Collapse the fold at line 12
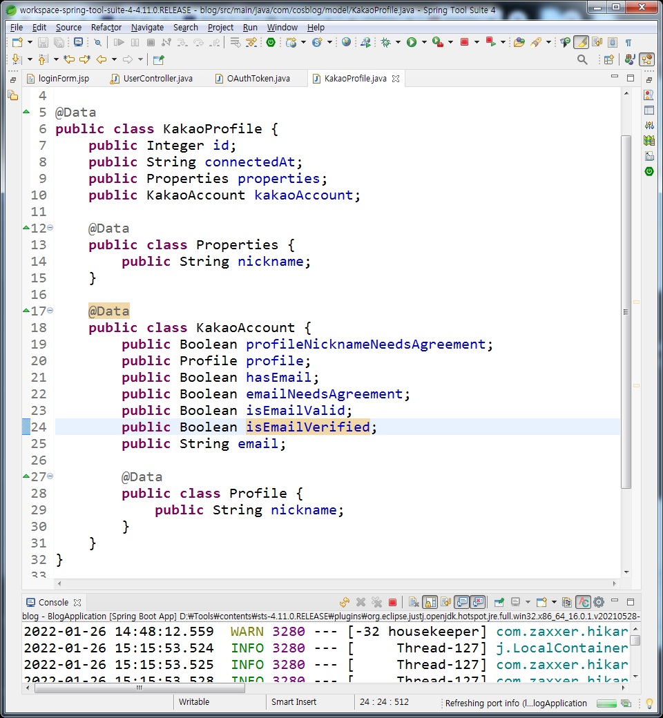 coord(50,228)
